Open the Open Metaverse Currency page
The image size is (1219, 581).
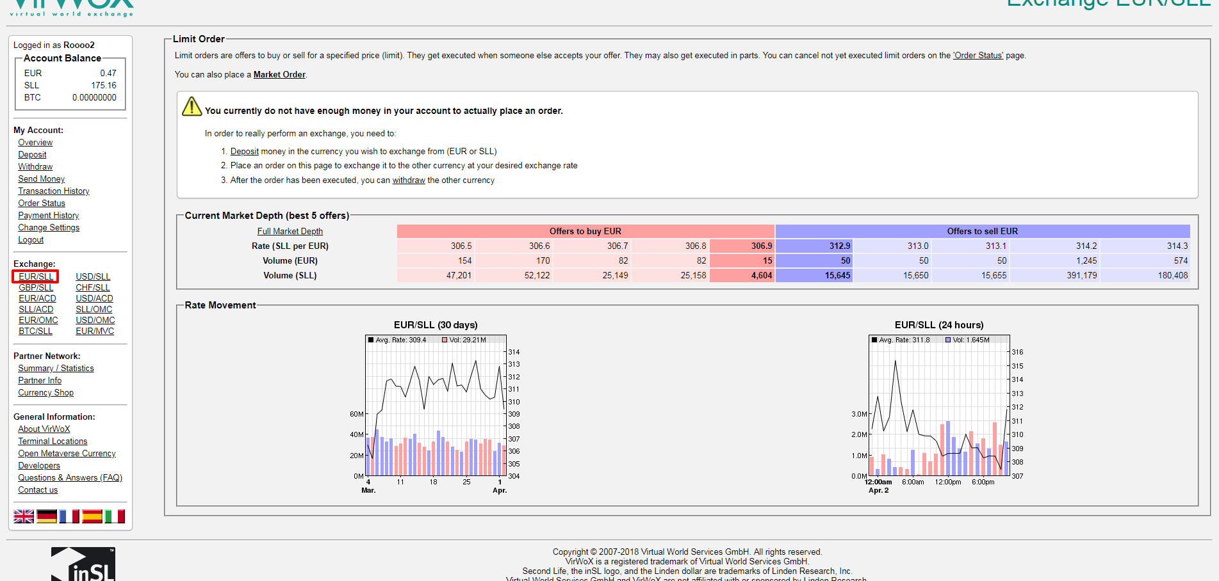click(x=67, y=454)
